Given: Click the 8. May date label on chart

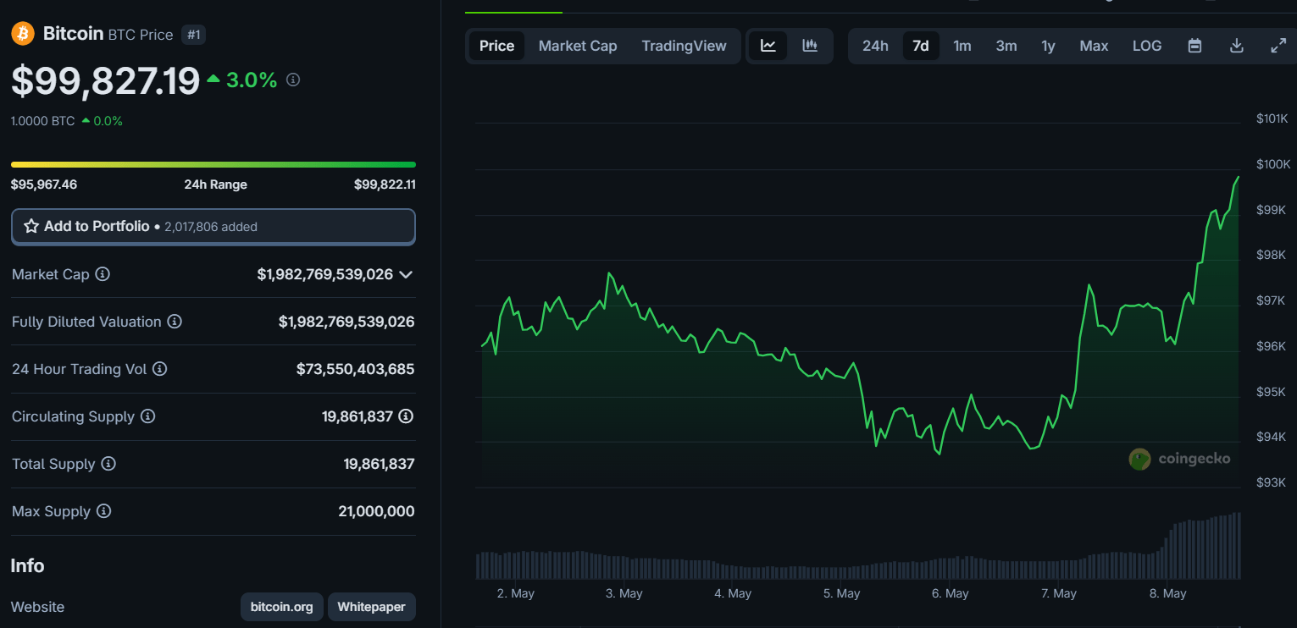Looking at the screenshot, I should click(x=1167, y=593).
